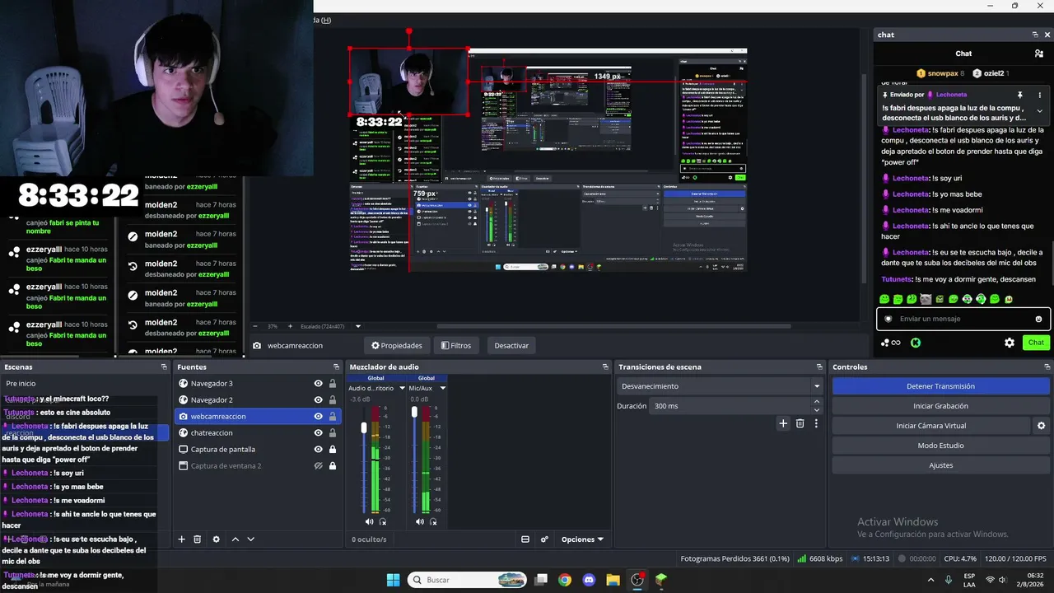Open chat settings gear icon

coord(1010,343)
